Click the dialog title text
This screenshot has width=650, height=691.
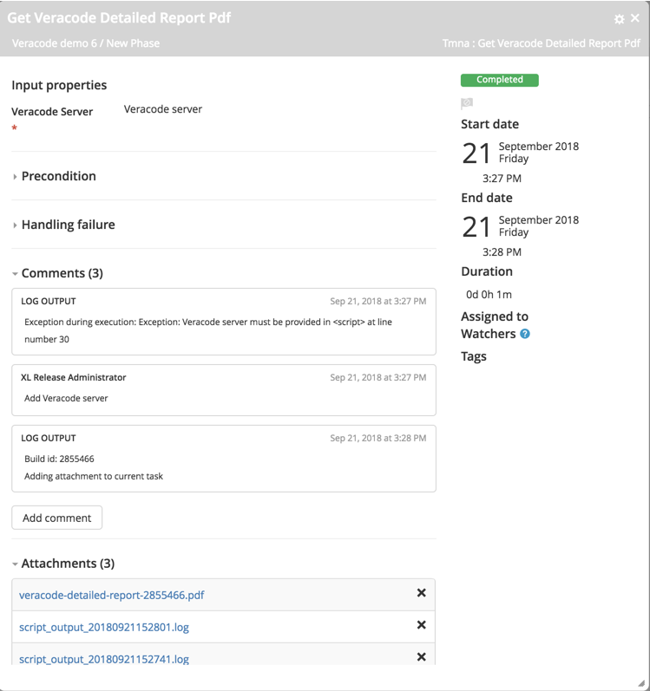[x=119, y=18]
